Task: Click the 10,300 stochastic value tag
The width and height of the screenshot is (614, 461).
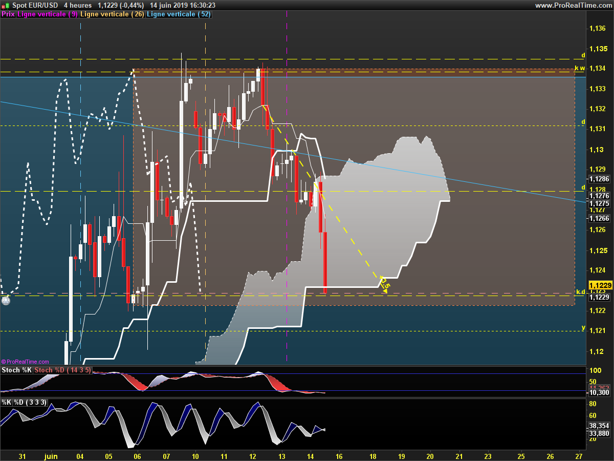Action: click(x=599, y=392)
